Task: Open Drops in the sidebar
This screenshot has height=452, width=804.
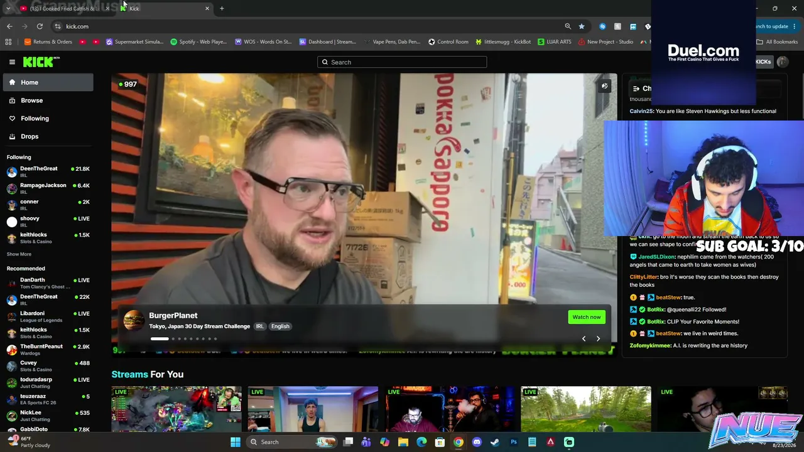Action: pos(48,136)
